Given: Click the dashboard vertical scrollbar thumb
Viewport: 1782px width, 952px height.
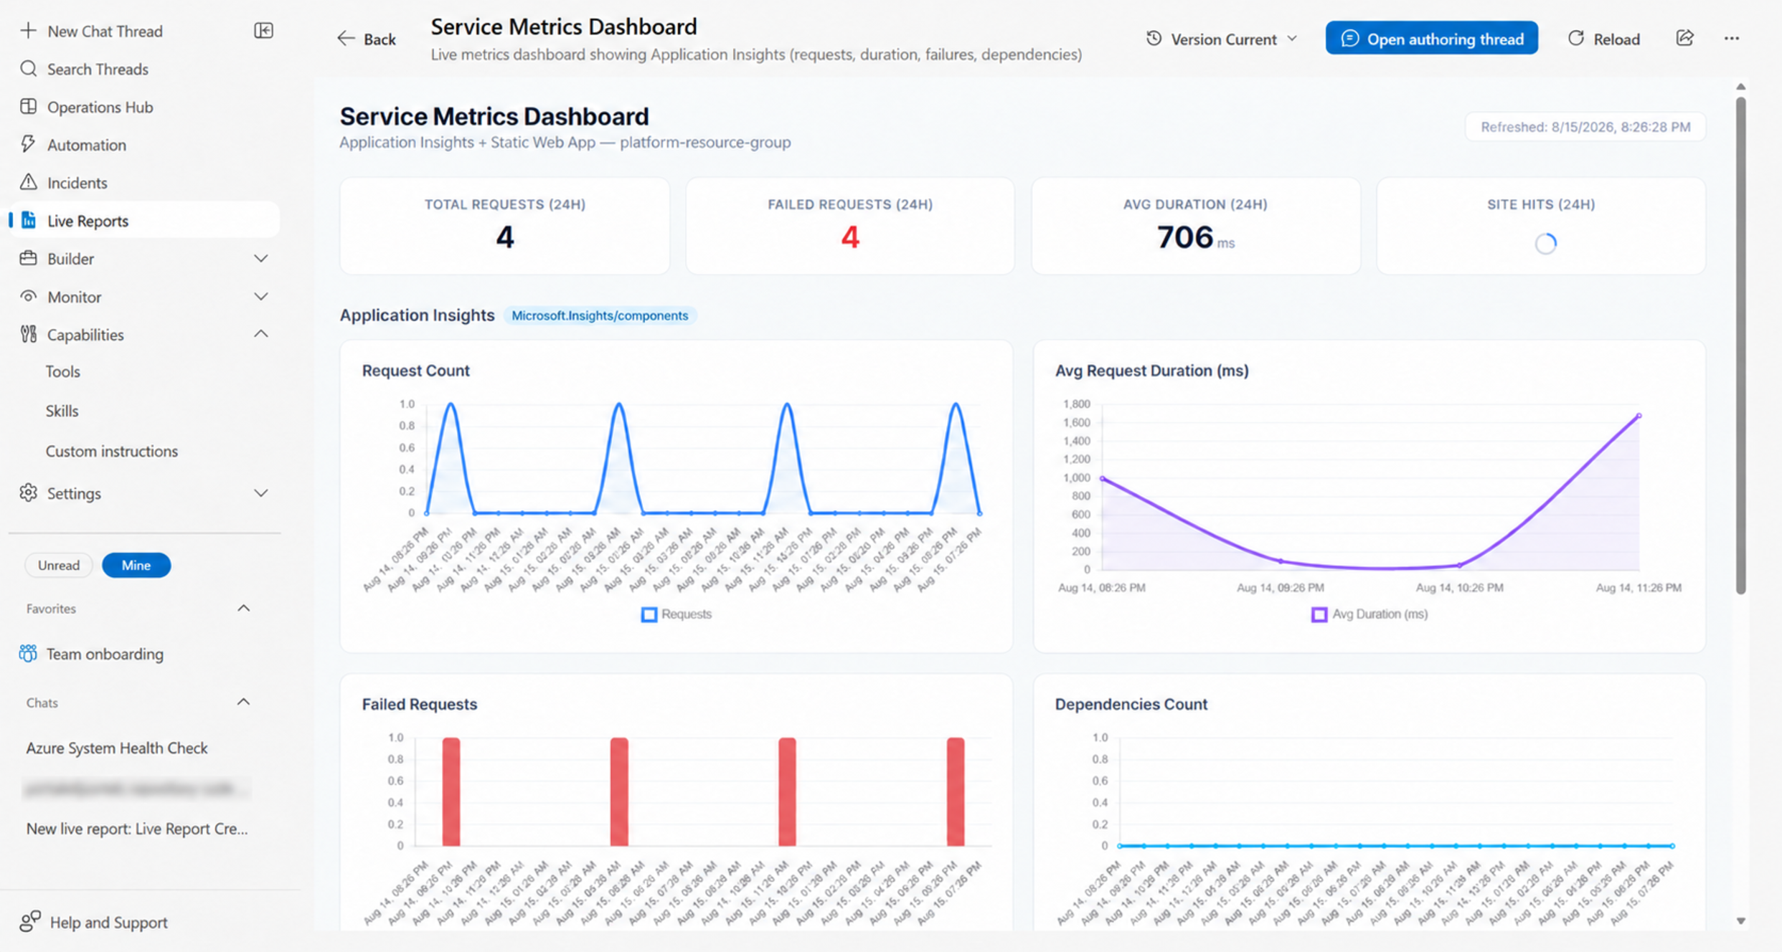Looking at the screenshot, I should (x=1740, y=344).
